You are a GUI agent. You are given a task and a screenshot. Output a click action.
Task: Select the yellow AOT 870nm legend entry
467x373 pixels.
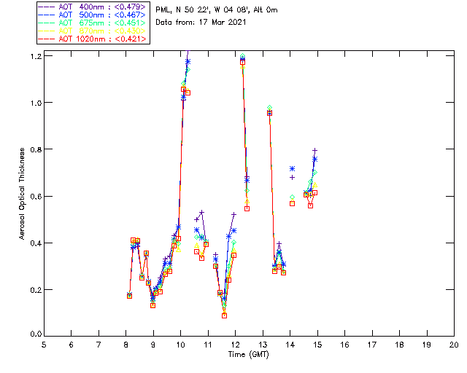click(93, 31)
